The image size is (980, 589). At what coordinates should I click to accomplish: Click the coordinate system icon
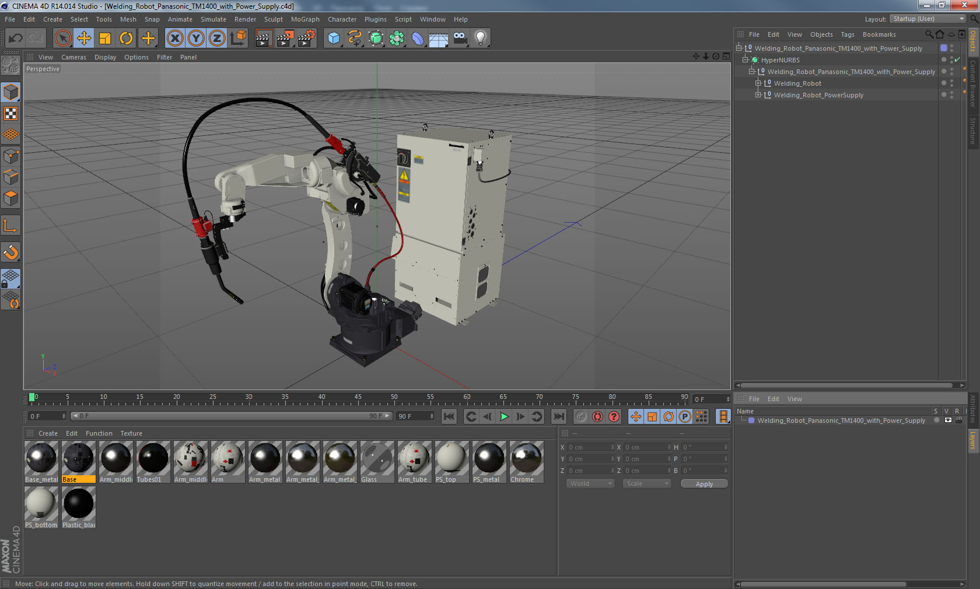(x=238, y=38)
